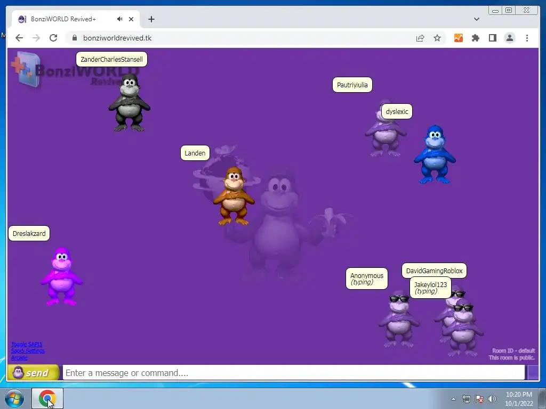Image resolution: width=546 pixels, height=409 pixels.
Task: Focus the message or command field
Action: [x=294, y=373]
